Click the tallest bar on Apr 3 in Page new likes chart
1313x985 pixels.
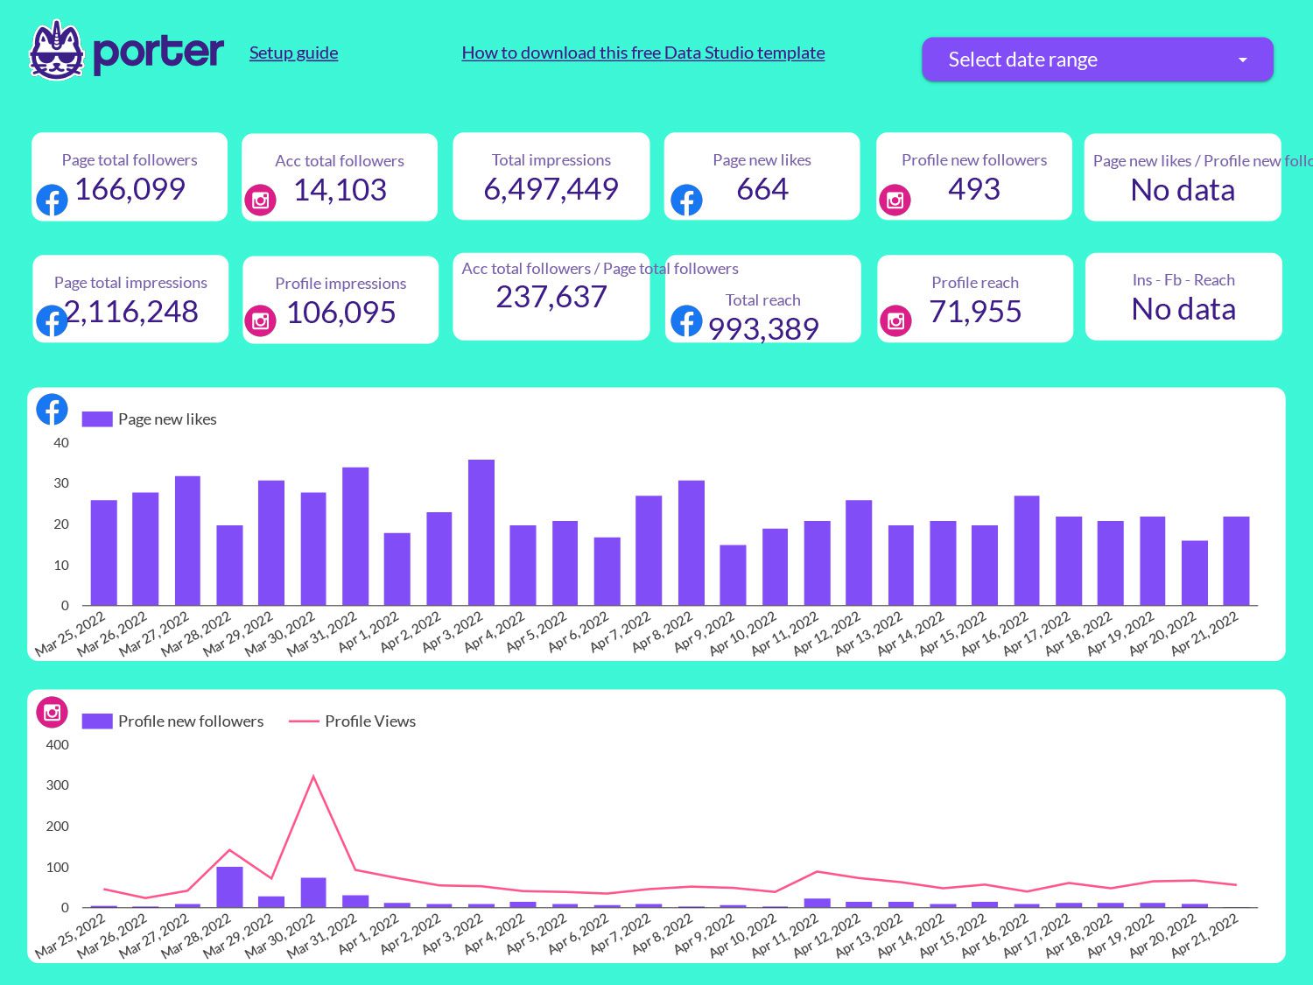[x=481, y=532]
